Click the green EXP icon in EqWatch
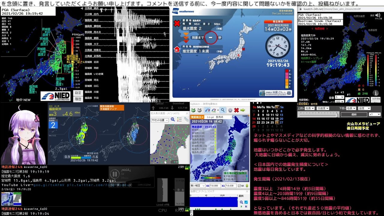This screenshot has width=384, height=216. (193, 110)
